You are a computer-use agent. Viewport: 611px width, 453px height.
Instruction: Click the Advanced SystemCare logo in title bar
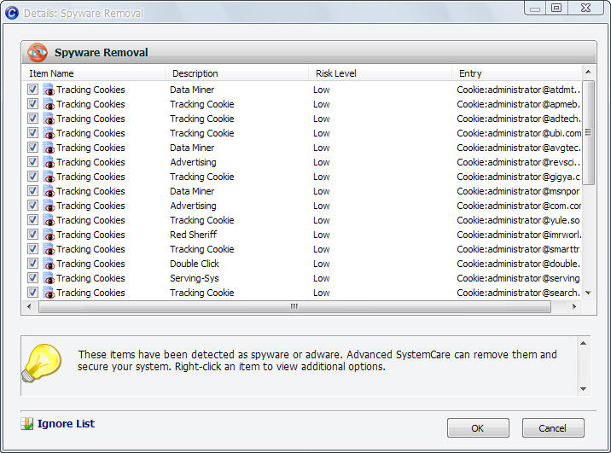point(12,13)
